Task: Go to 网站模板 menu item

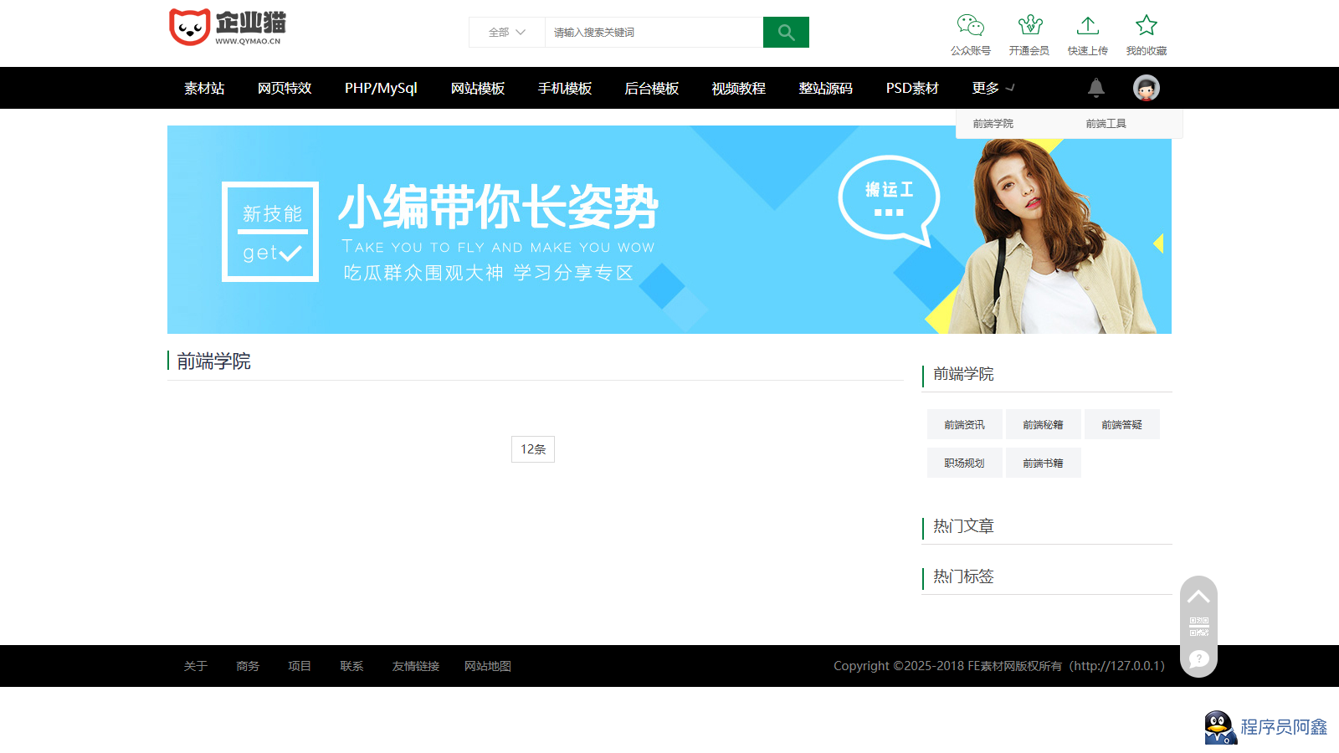Action: coord(478,88)
